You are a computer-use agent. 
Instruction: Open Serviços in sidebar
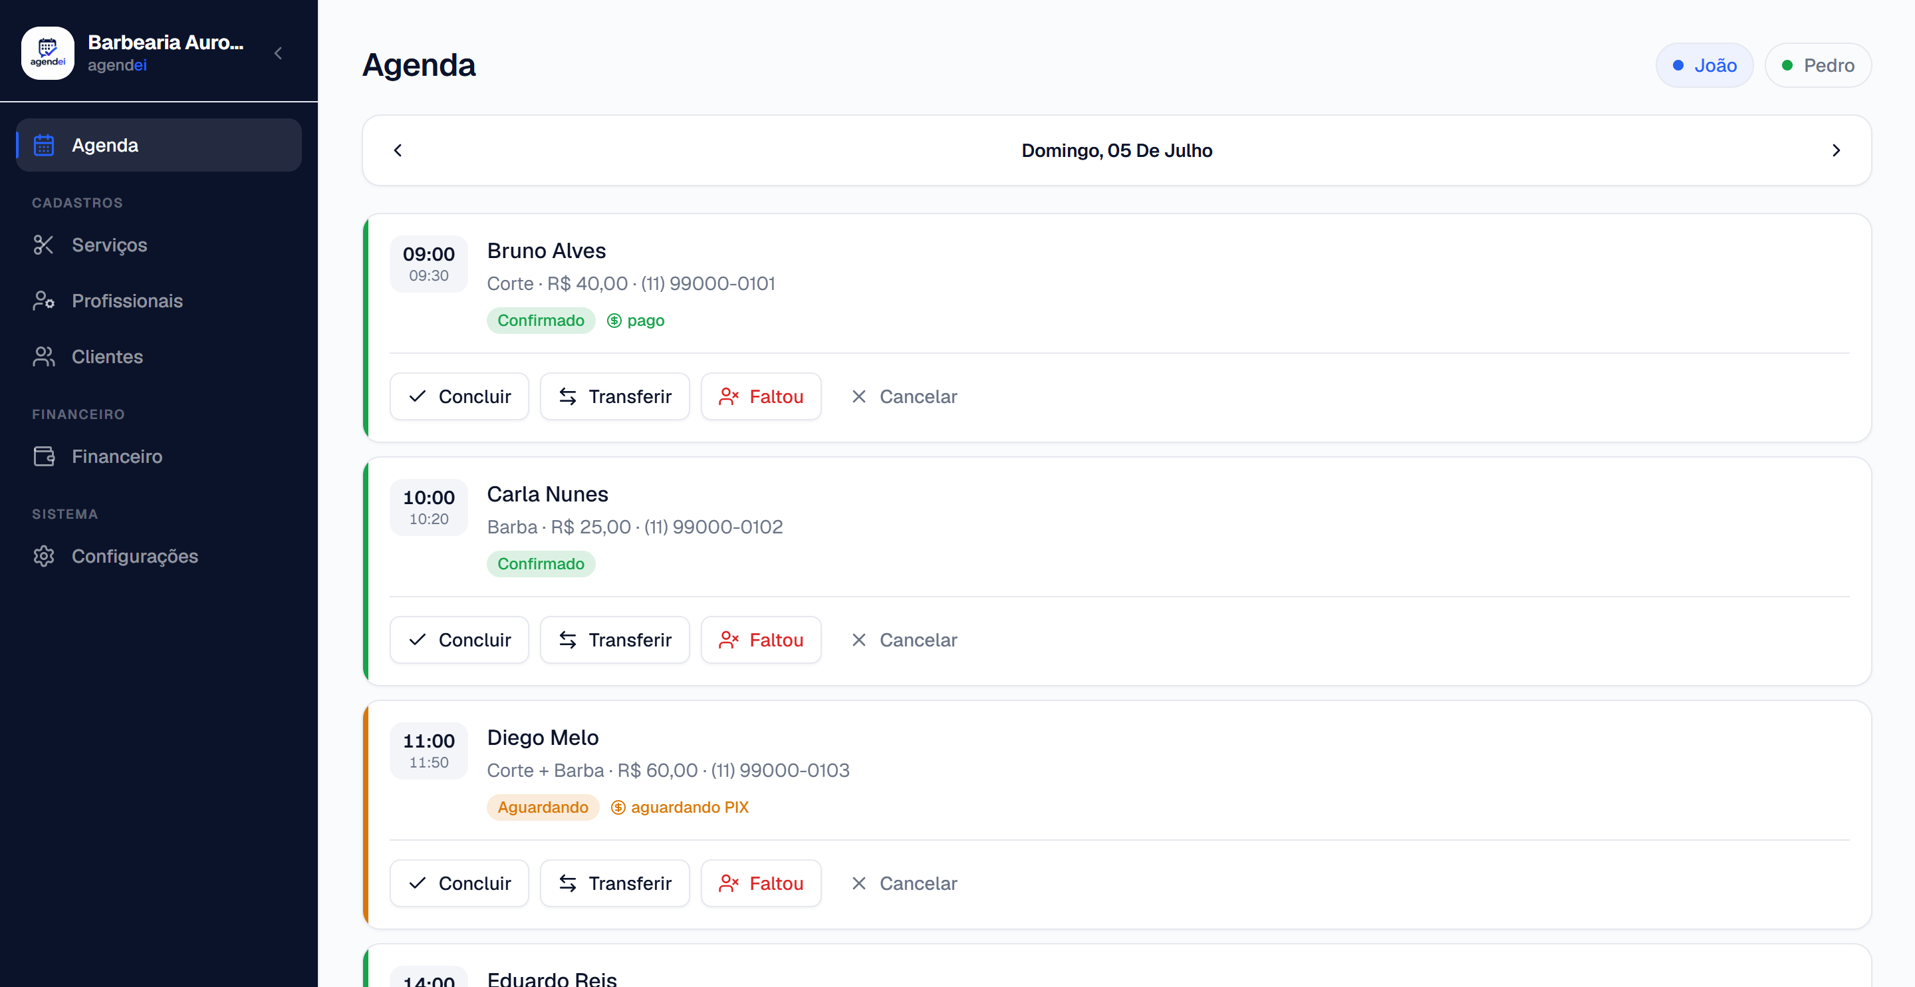[159, 245]
